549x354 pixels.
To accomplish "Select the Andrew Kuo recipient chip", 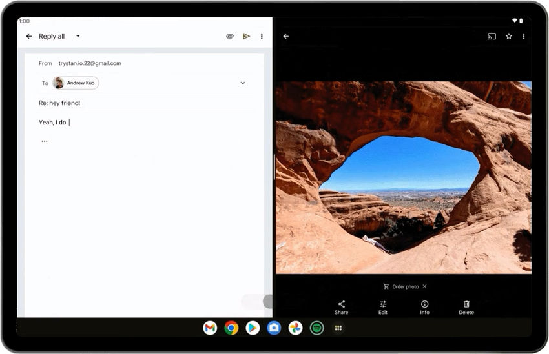I will coord(76,83).
